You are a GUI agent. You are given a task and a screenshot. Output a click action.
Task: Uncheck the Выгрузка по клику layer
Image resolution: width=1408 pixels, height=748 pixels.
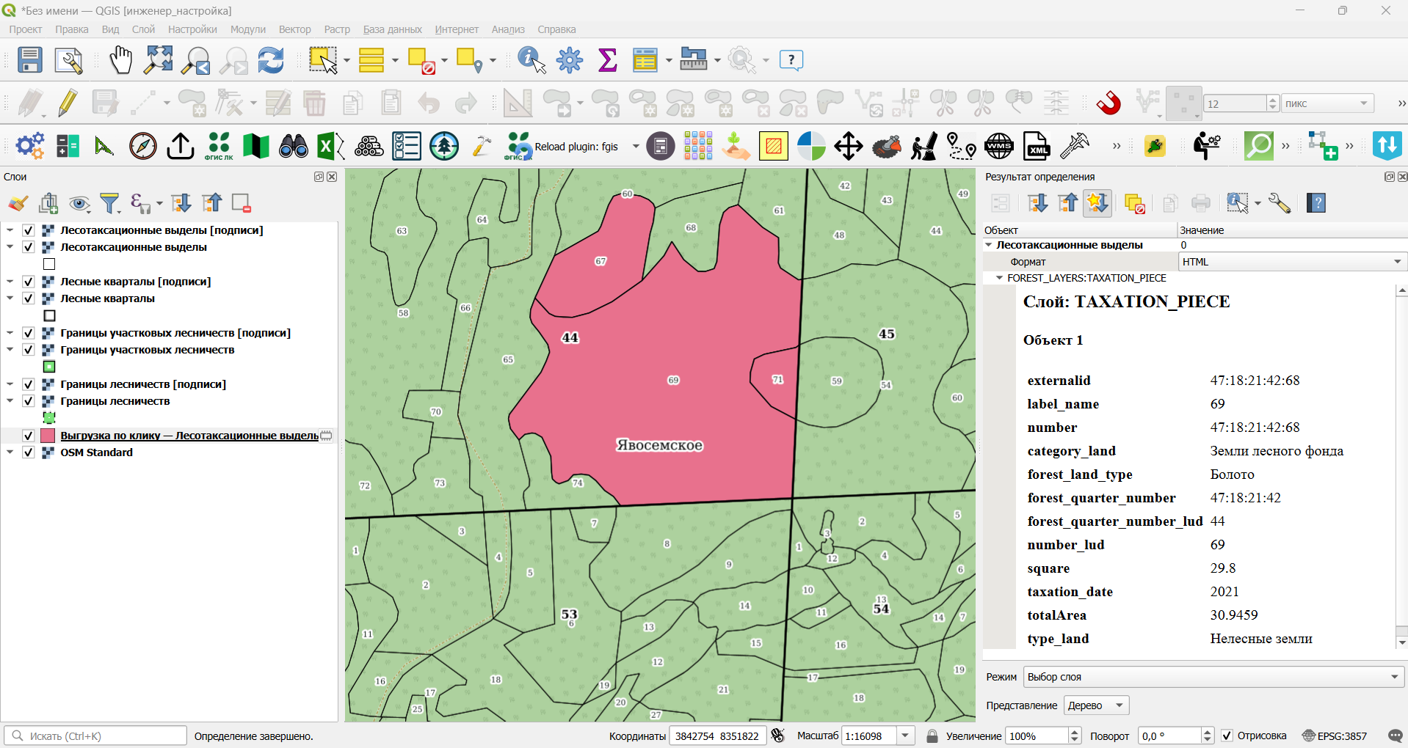pyautogui.click(x=29, y=436)
